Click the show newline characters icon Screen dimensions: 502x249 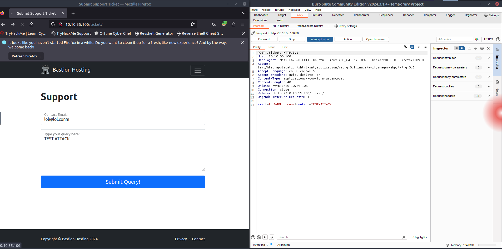tap(419, 47)
